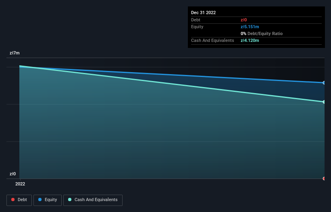Click the Dec 31 2022 tooltip date
331x212 pixels.
click(x=203, y=12)
